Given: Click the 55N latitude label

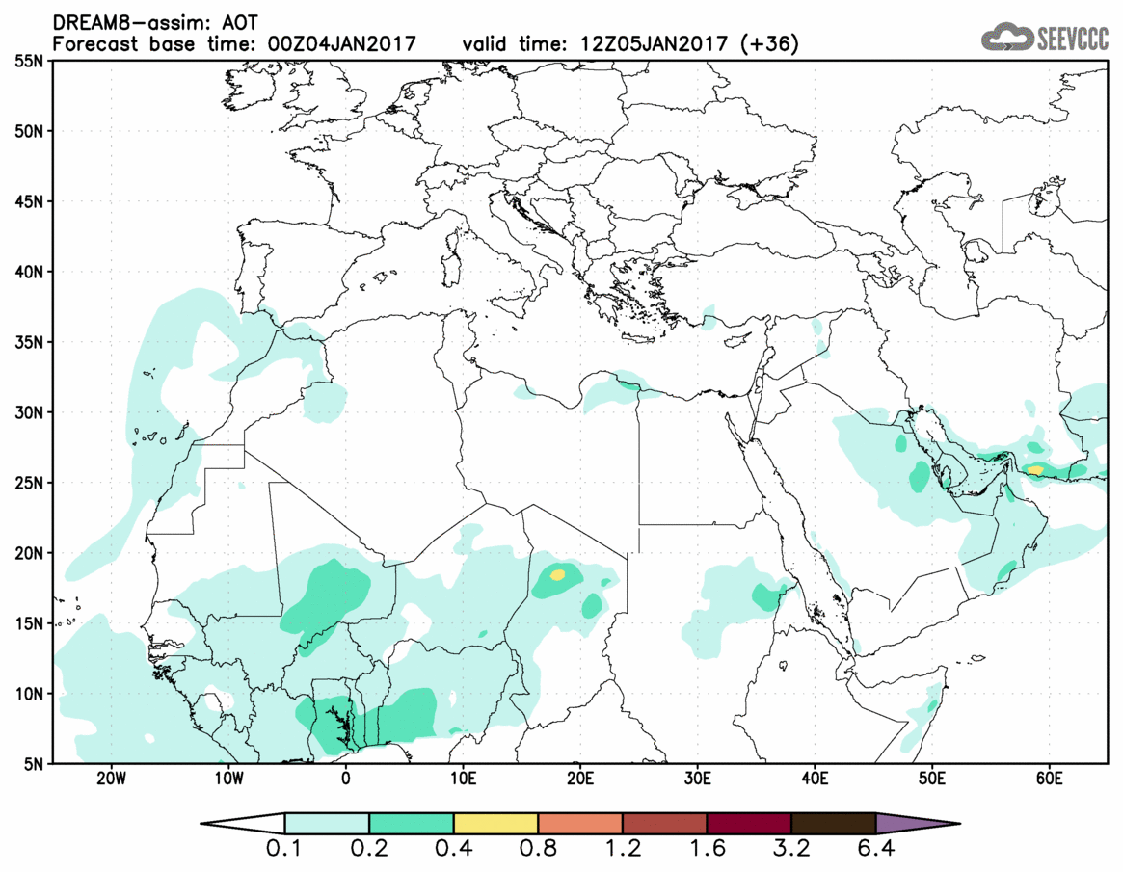Looking at the screenshot, I should (x=29, y=61).
